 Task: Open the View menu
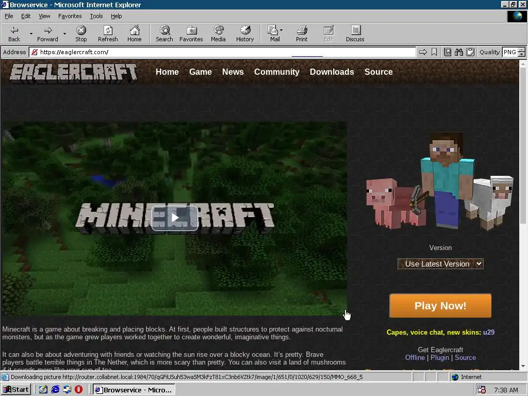[44, 16]
